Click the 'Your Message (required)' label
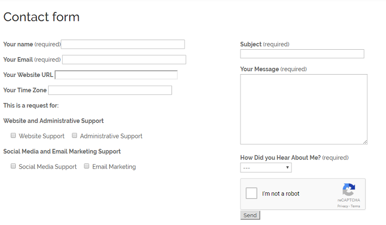This screenshot has width=386, height=225. pyautogui.click(x=273, y=69)
